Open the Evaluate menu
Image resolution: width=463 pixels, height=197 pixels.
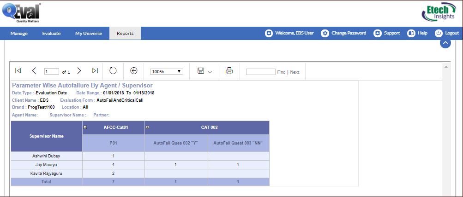[x=51, y=33]
